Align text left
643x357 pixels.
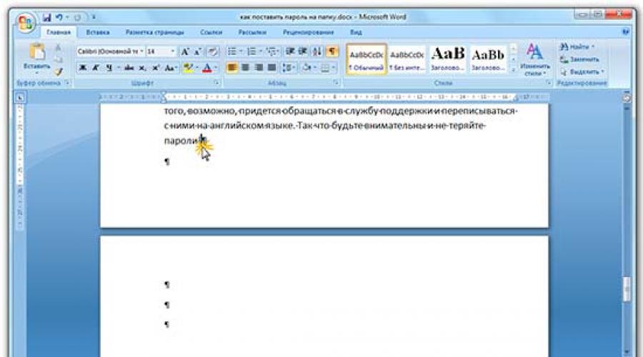[x=231, y=68]
